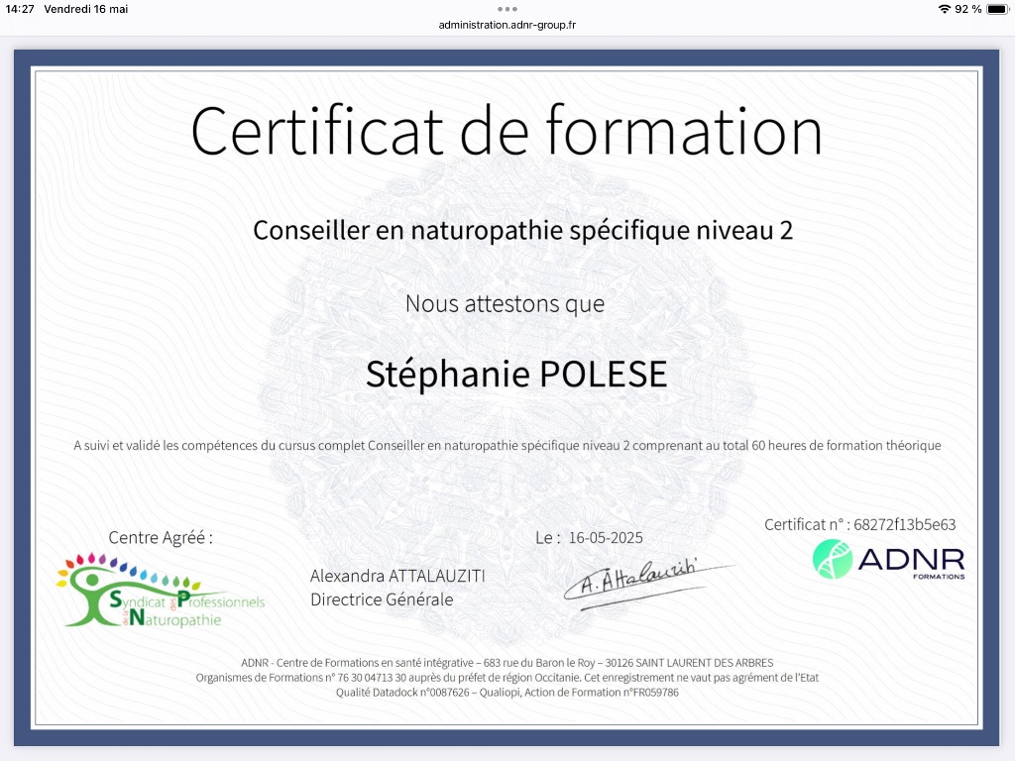Open the ellipsis page options menu

[x=507, y=8]
